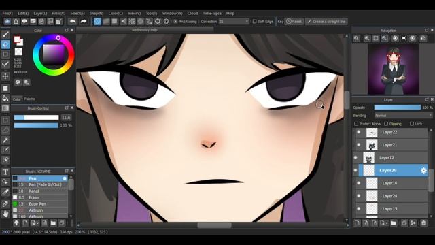Add a new brush in Brush panel
The width and height of the screenshot is (435, 245).
tap(25, 223)
